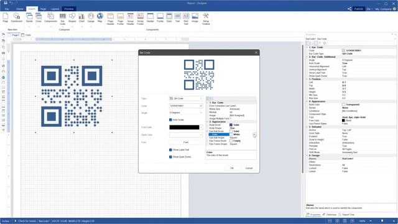Toggle the Show Quiet Zones checkbox
398x224 pixels.
coord(170,157)
